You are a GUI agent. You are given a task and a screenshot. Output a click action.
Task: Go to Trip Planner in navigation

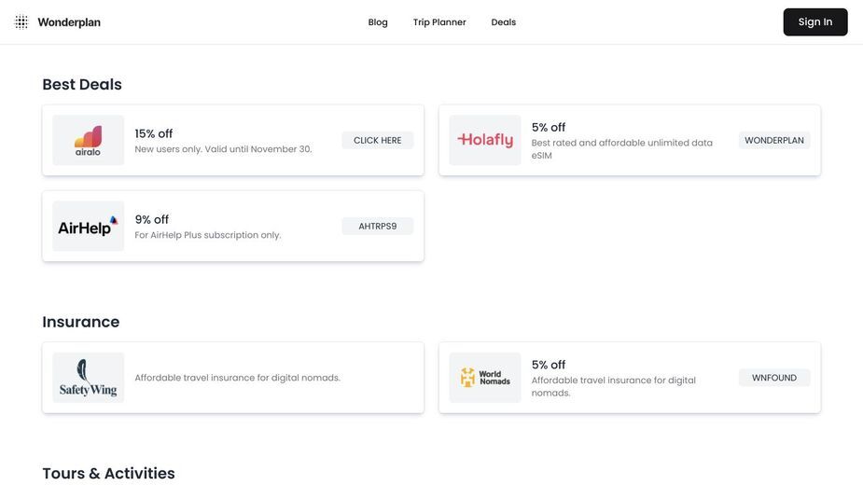[x=439, y=22]
